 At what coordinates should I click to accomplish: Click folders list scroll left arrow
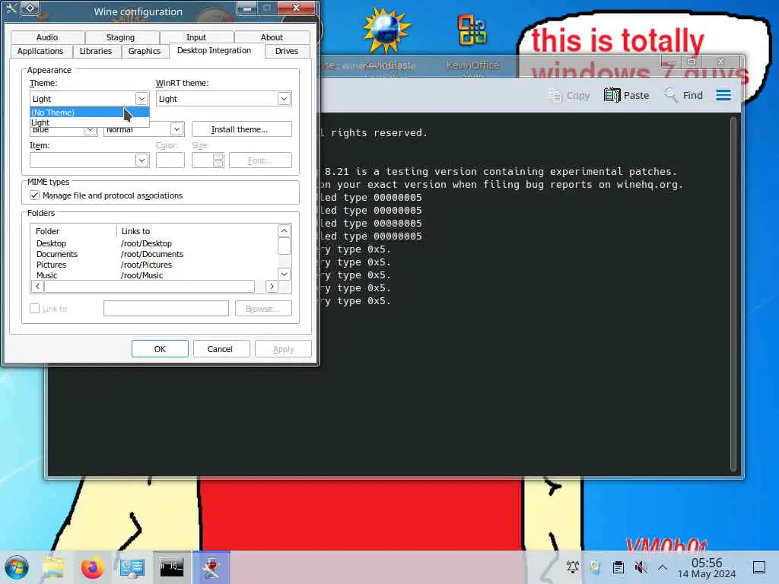pos(38,286)
